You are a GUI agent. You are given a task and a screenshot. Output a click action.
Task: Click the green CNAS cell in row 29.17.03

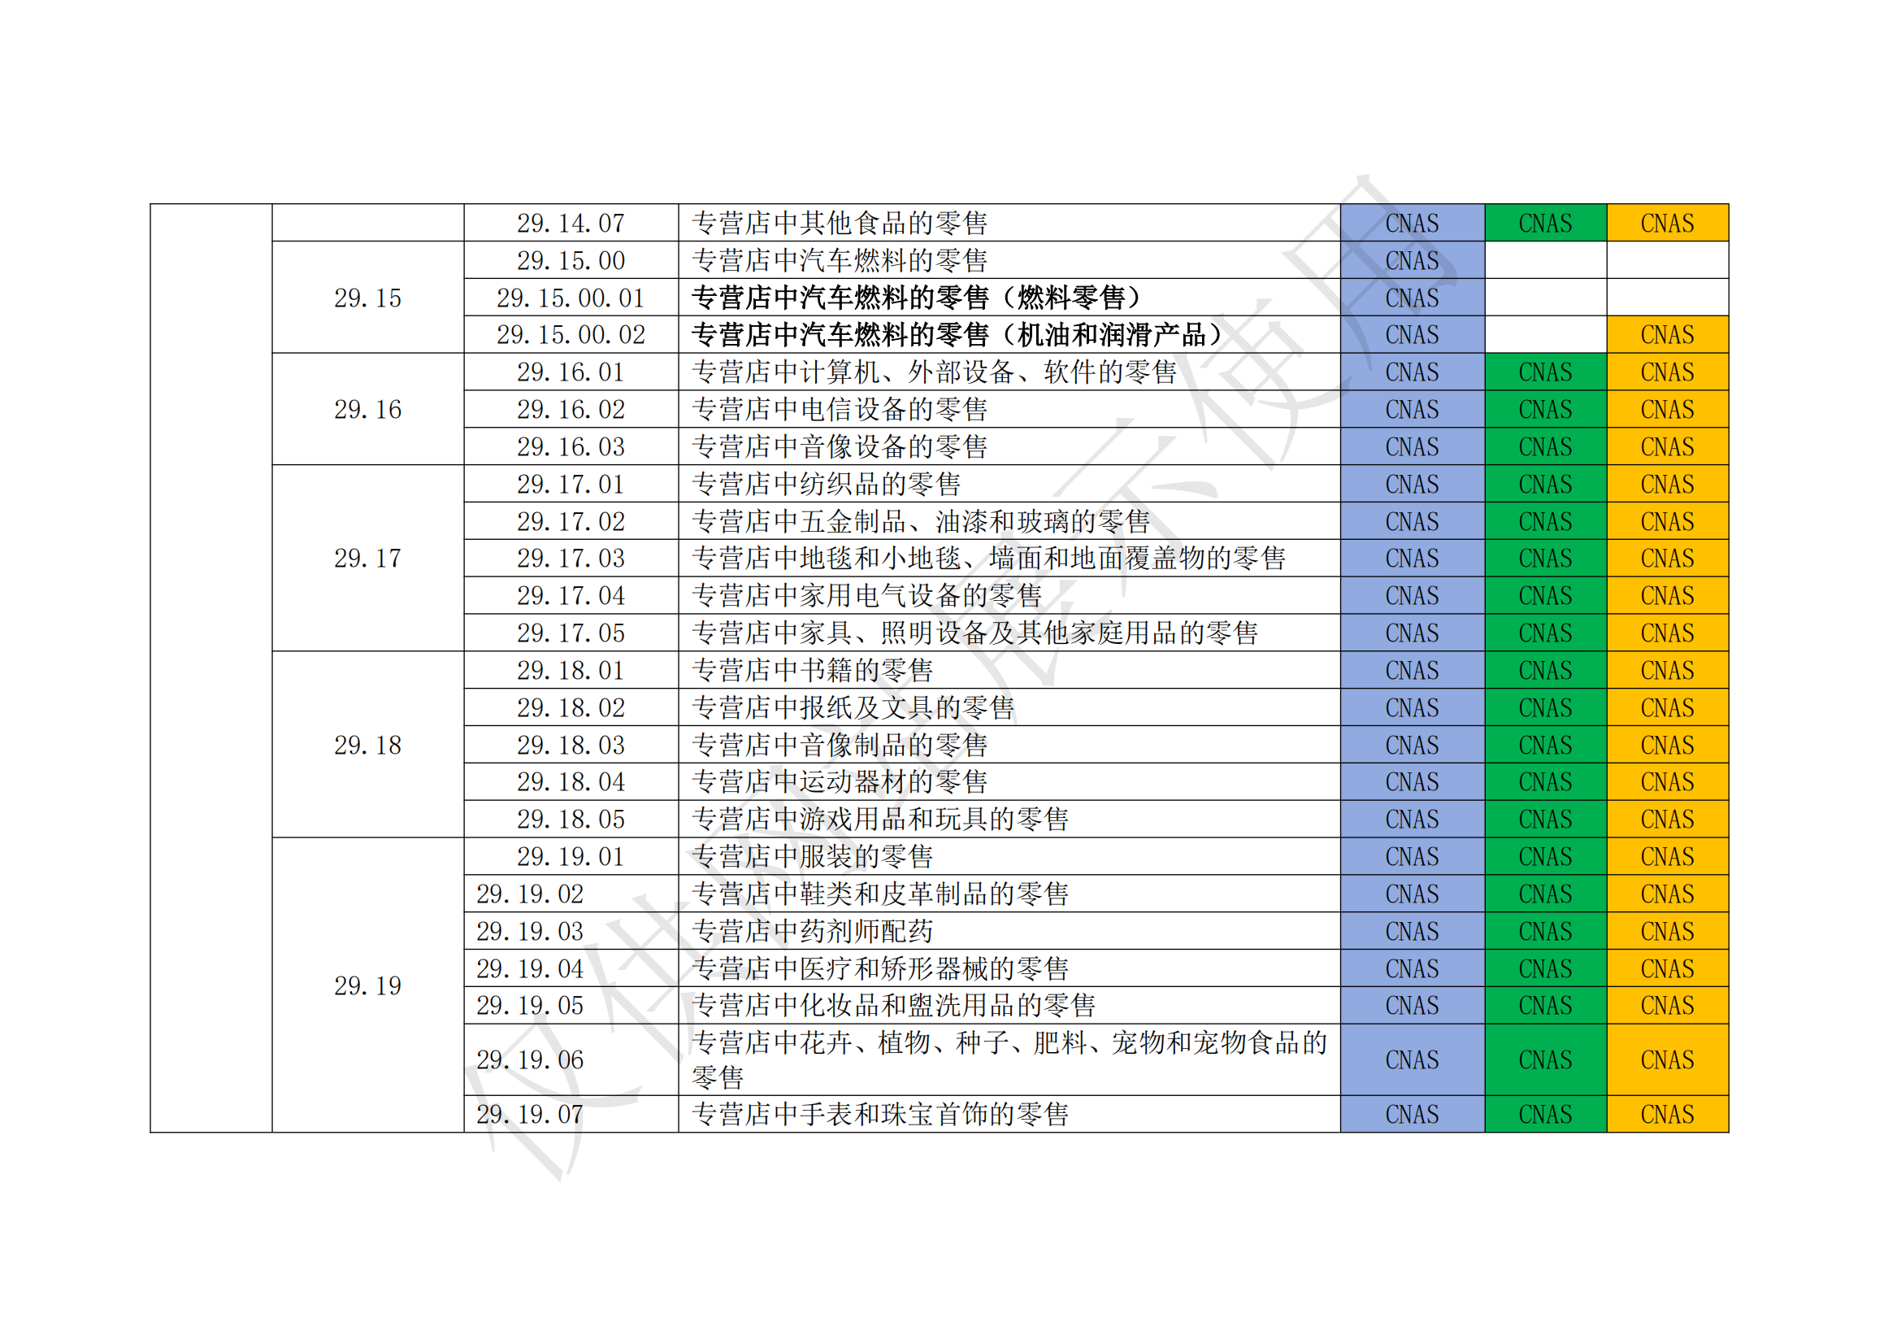pos(1546,558)
